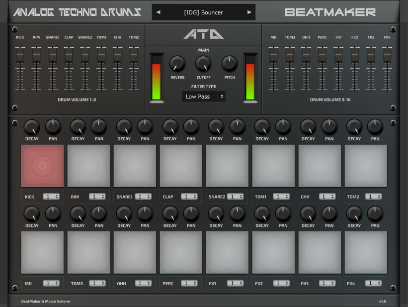408x307 pixels.
Task: Trigger the FX2 drum pad
Action: [273, 252]
